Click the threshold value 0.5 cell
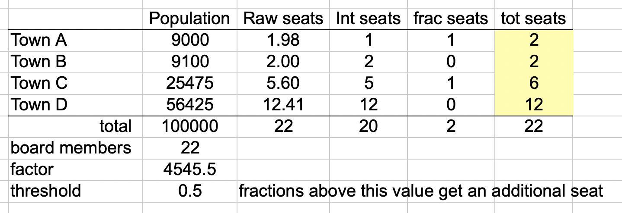Viewport: 622px width, 213px height. [190, 191]
